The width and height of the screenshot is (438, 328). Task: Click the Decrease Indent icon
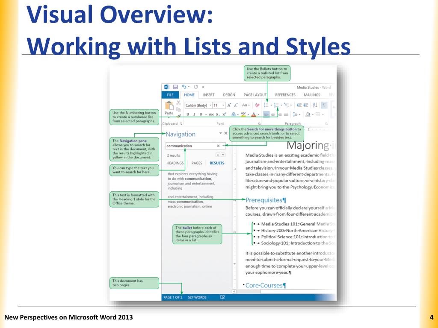(x=299, y=105)
